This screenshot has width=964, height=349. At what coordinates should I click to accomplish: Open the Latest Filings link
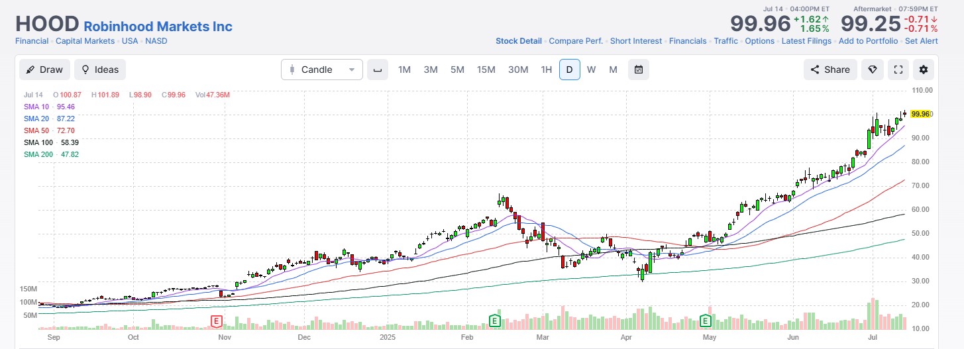806,41
